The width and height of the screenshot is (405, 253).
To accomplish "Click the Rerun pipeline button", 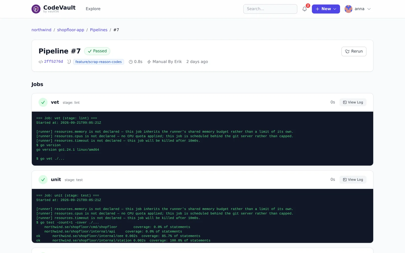I will pyautogui.click(x=354, y=51).
